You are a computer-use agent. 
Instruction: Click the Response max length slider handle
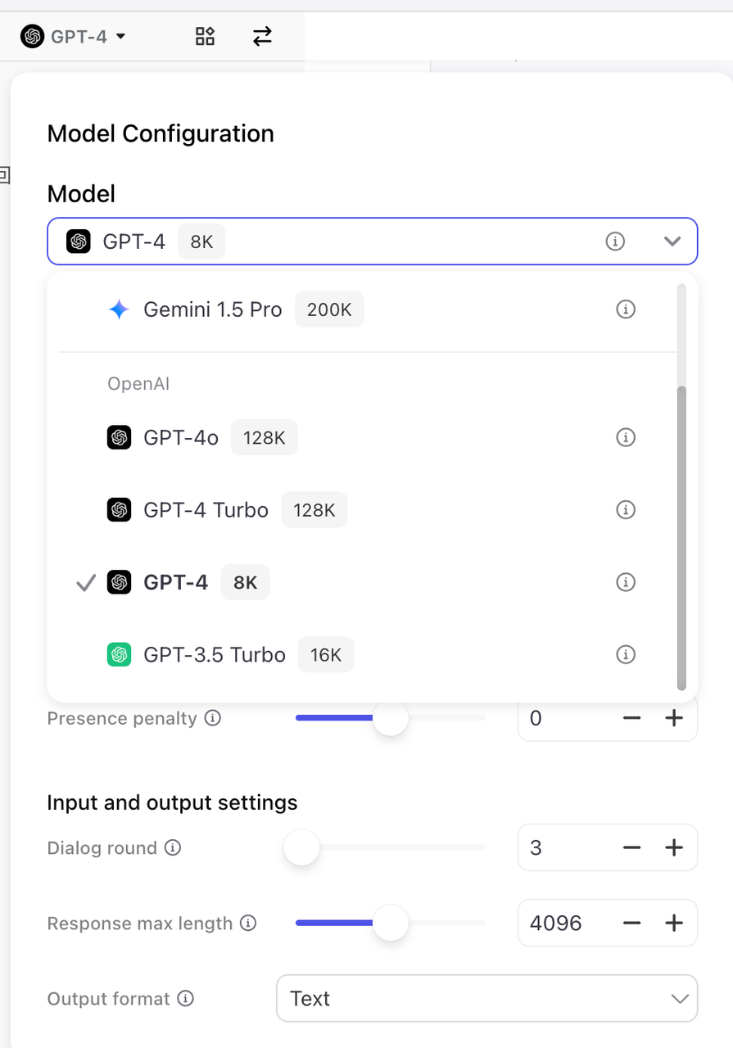pyautogui.click(x=391, y=924)
